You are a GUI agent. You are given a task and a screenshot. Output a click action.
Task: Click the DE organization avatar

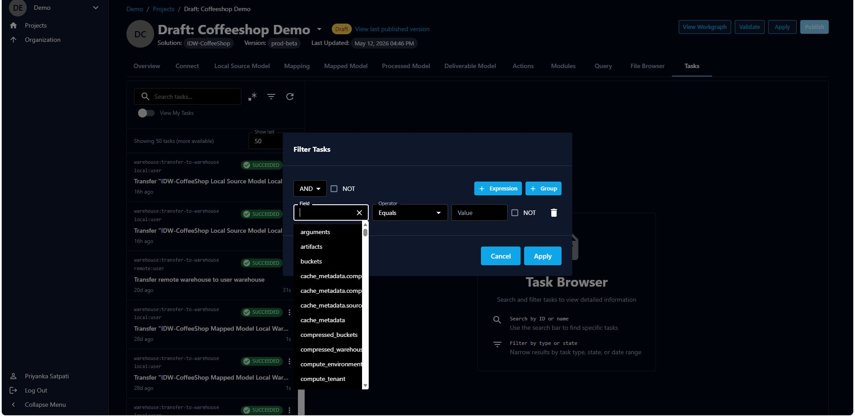pos(18,8)
